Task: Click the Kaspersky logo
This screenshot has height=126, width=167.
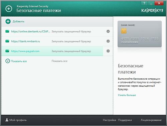Action: click(x=152, y=11)
